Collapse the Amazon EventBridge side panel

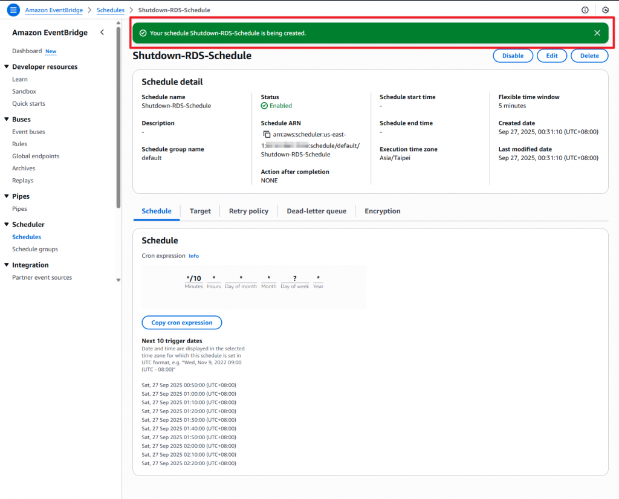coord(102,33)
